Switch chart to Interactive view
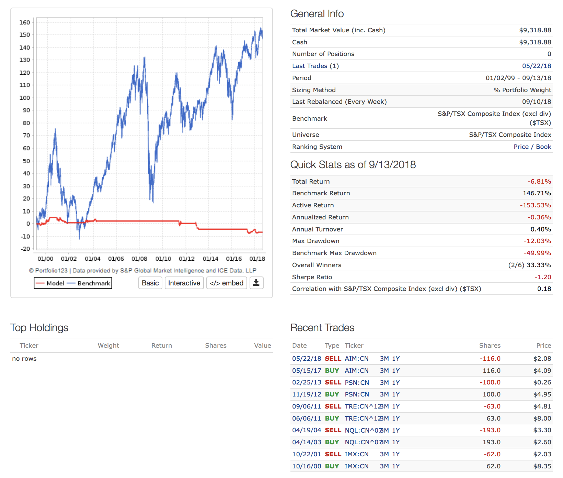563x478 pixels. pyautogui.click(x=184, y=283)
